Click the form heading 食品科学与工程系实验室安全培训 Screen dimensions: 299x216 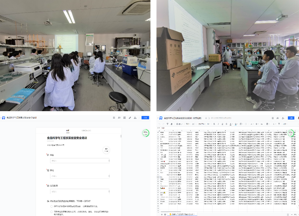point(67,138)
